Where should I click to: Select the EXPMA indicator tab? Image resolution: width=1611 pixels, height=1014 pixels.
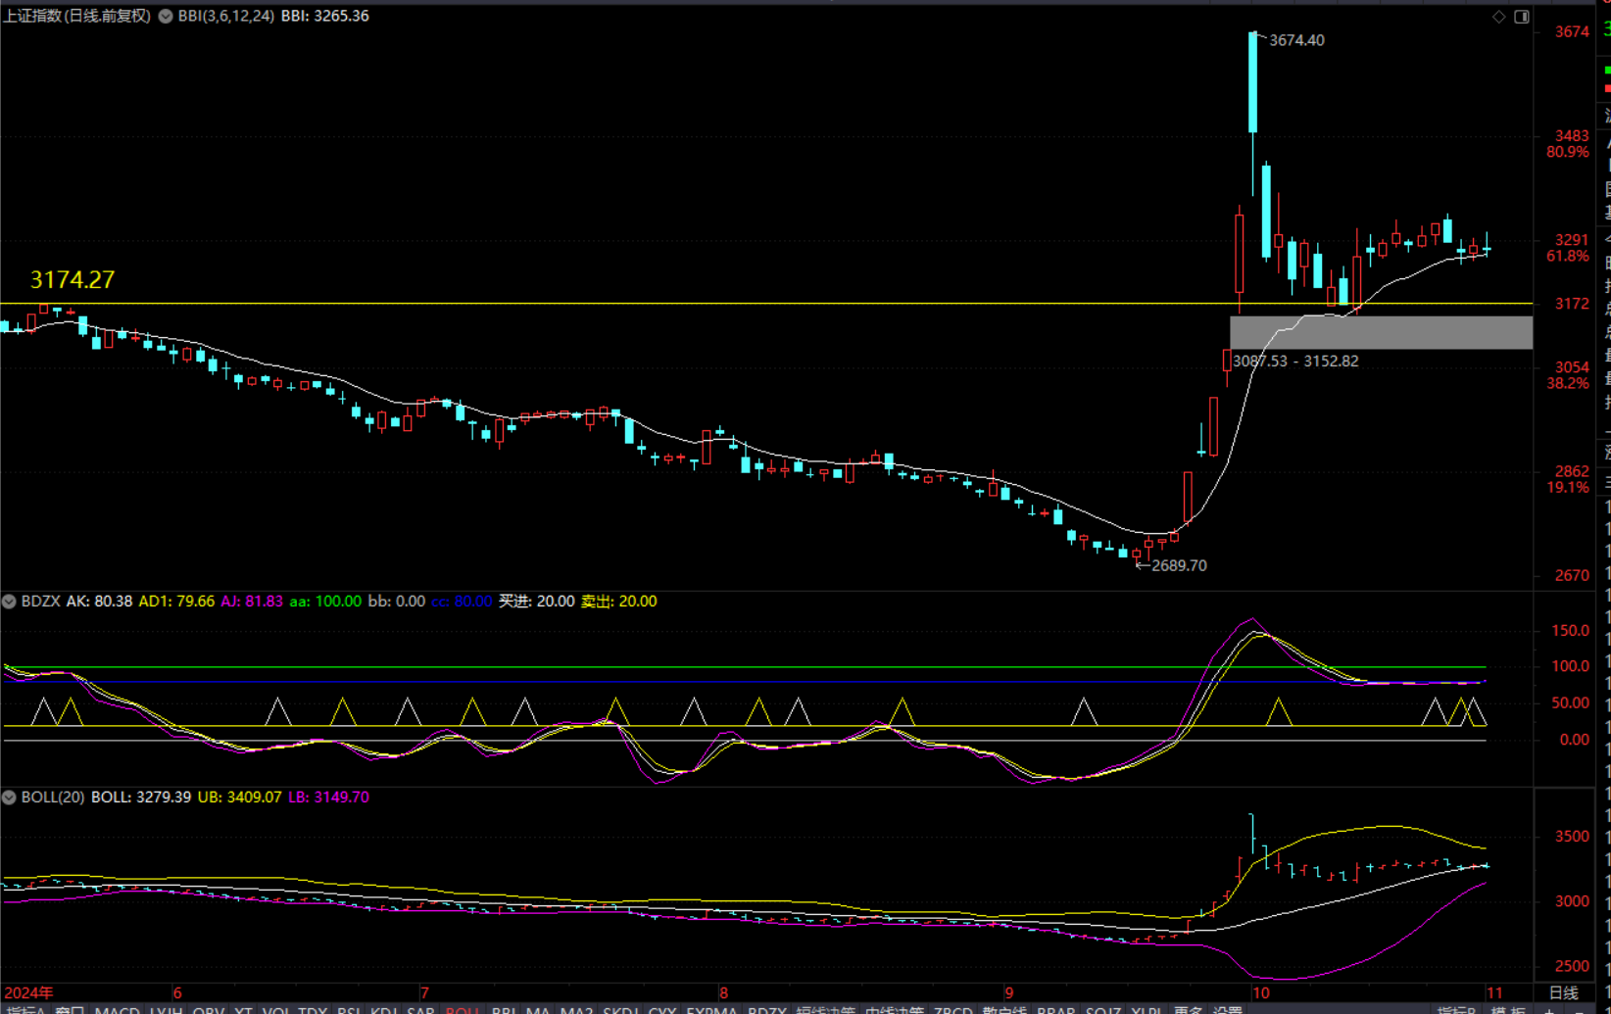click(710, 1009)
